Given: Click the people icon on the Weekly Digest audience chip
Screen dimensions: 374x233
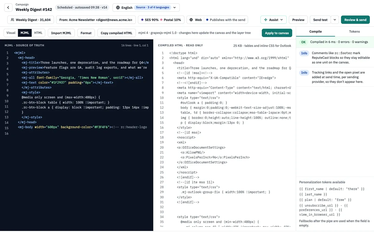Looking at the screenshot, I should [12, 20].
